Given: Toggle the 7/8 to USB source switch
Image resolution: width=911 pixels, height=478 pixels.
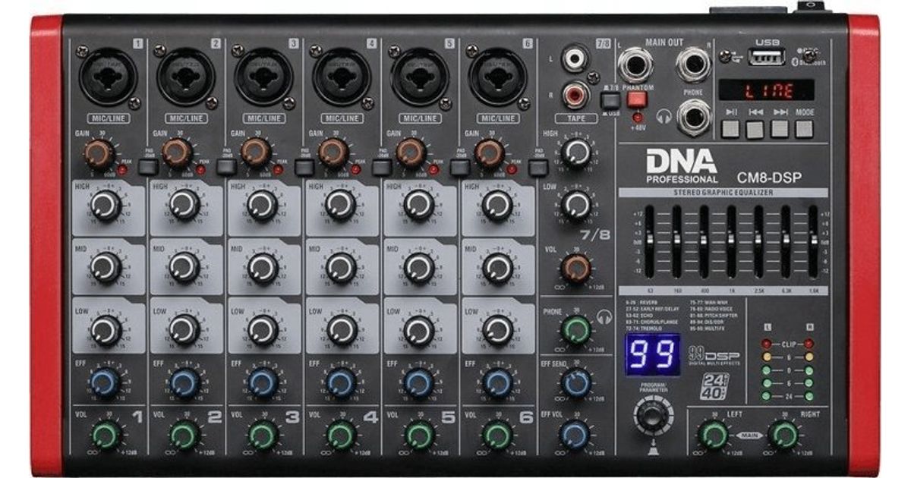Looking at the screenshot, I should tap(609, 101).
